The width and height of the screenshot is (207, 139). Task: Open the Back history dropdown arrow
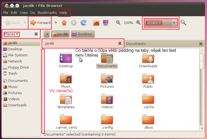(x=25, y=23)
